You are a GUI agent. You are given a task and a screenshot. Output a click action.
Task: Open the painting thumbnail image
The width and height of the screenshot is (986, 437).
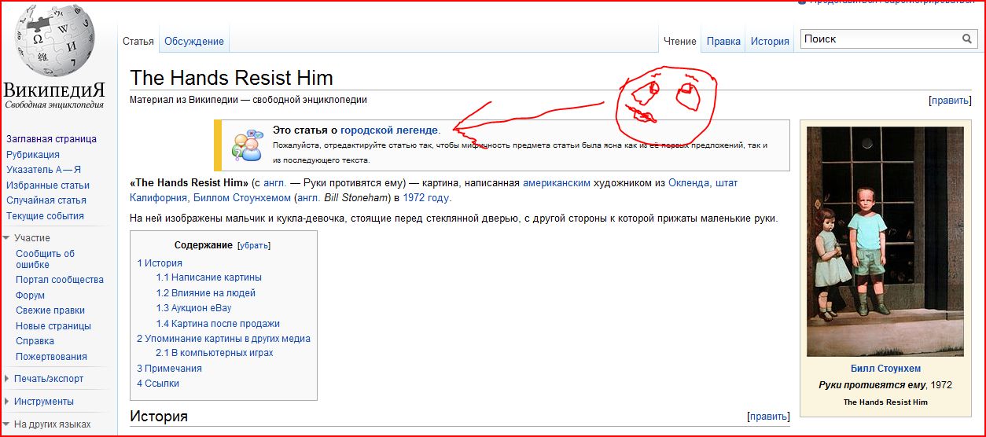tap(885, 241)
